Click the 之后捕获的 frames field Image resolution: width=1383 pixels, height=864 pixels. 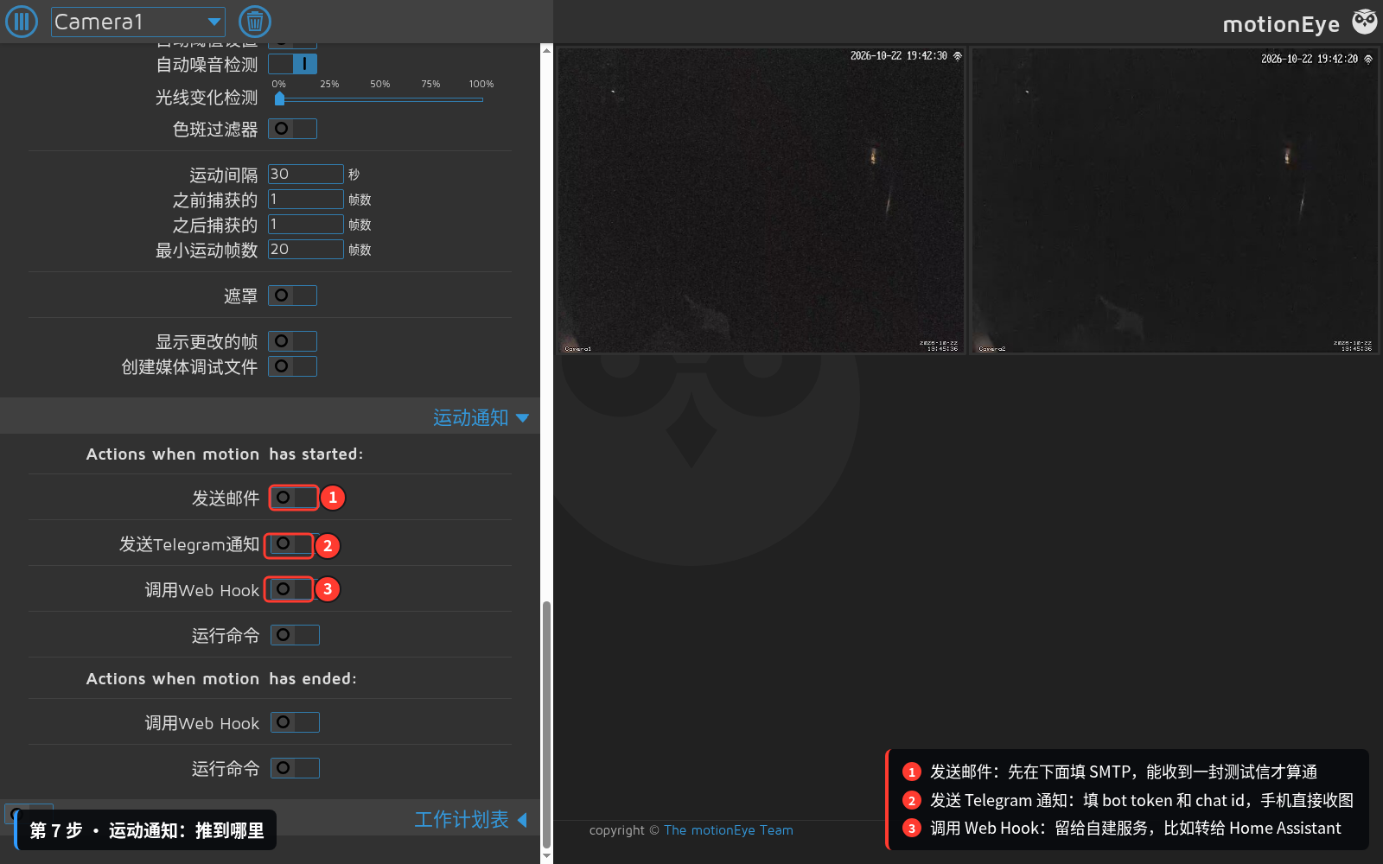(x=306, y=224)
